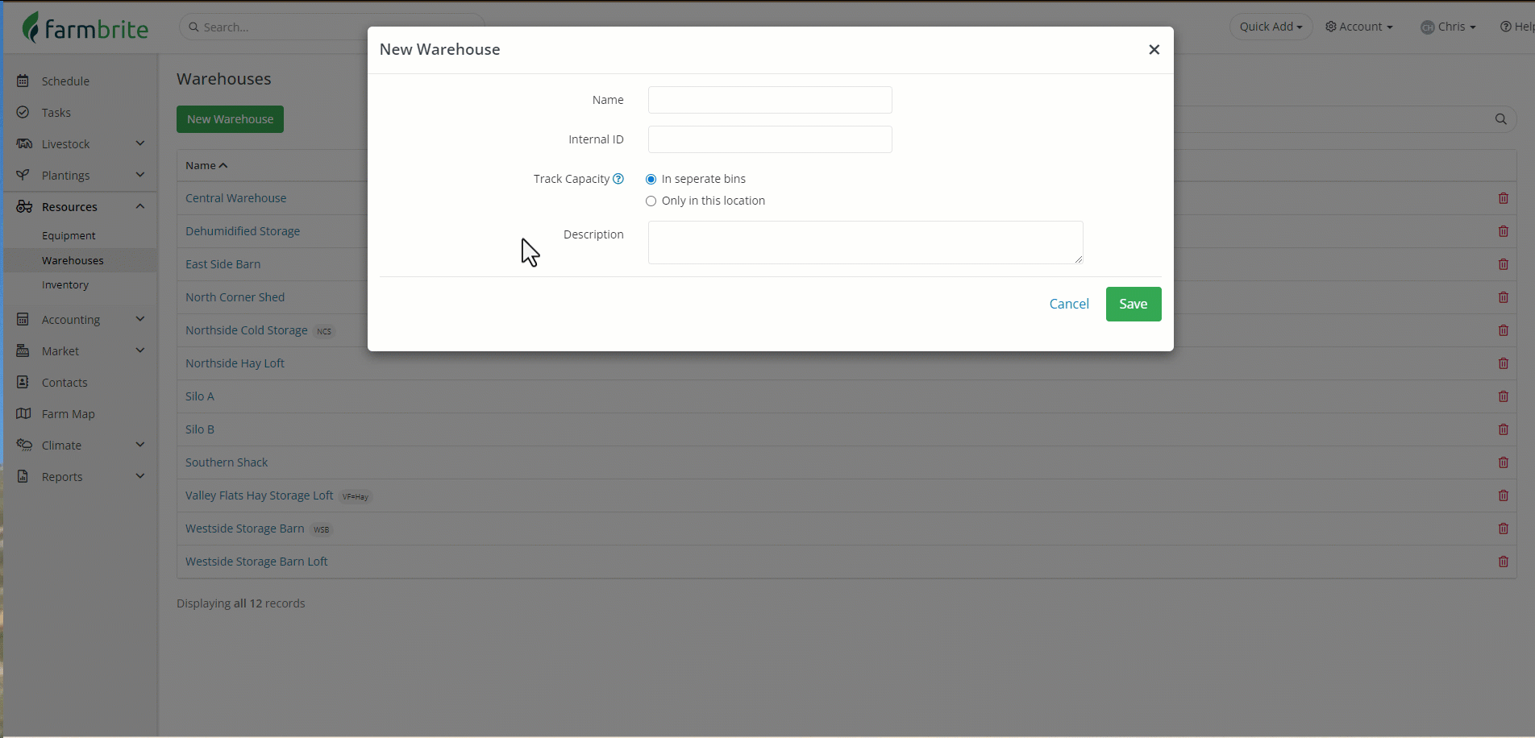Sort warehouses by the Name column
The width and height of the screenshot is (1535, 738).
(x=206, y=165)
